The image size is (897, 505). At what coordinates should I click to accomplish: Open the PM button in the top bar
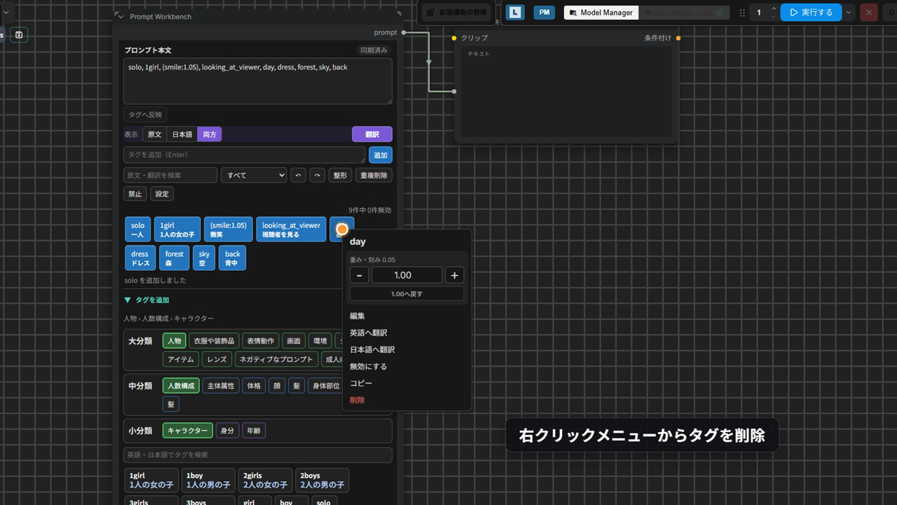545,12
